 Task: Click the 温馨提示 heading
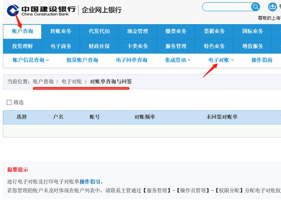18,169
